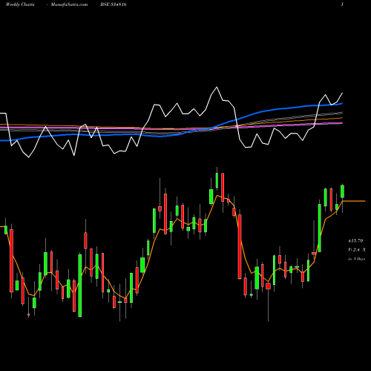This screenshot has height=371, width=371.
Task: Click the 'V: 2.4 X' volume text
Action: 357,250
